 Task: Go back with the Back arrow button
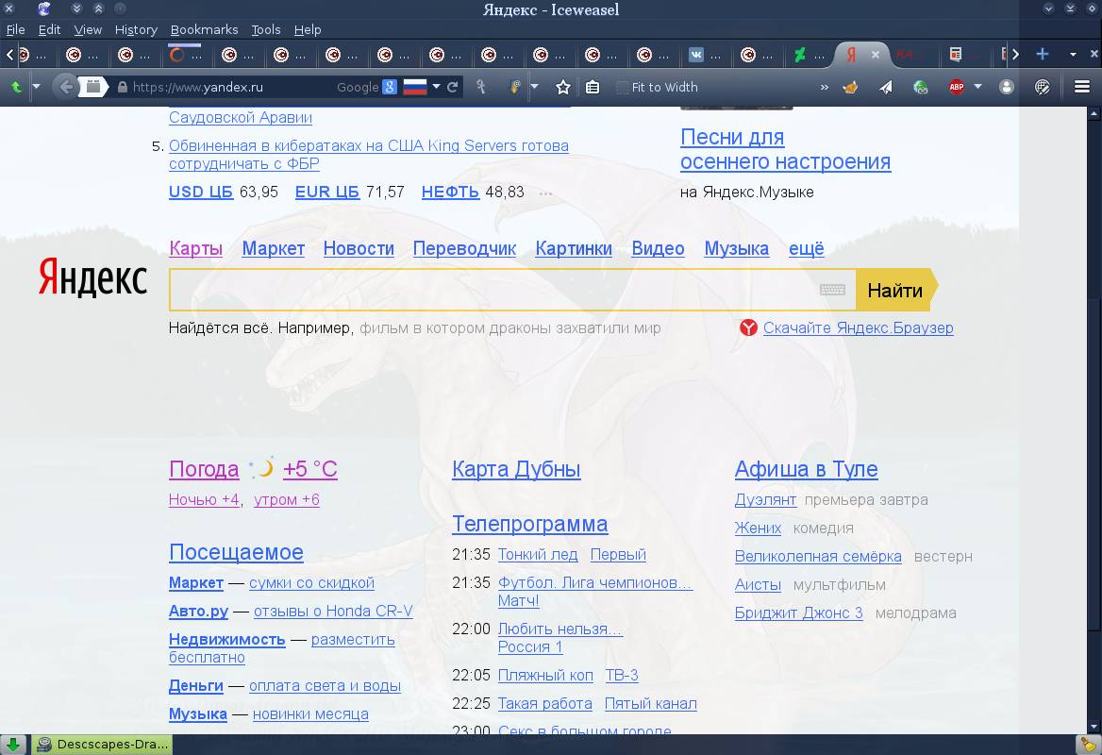65,87
